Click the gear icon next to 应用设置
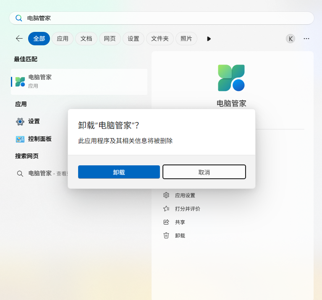 tap(166, 195)
